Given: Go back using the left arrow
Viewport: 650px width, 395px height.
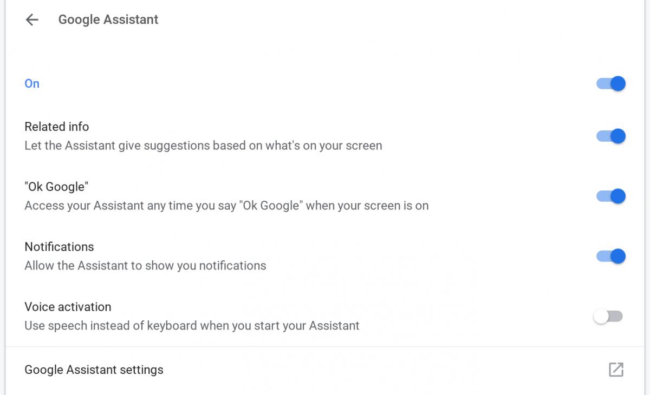Looking at the screenshot, I should pos(32,20).
